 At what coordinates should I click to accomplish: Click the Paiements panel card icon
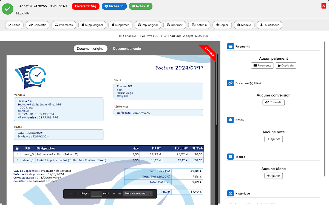(230, 46)
